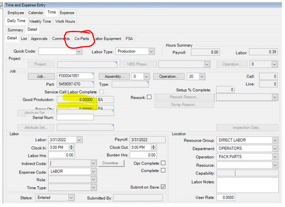
Task: Open the Approvals tab
Action: point(39,38)
